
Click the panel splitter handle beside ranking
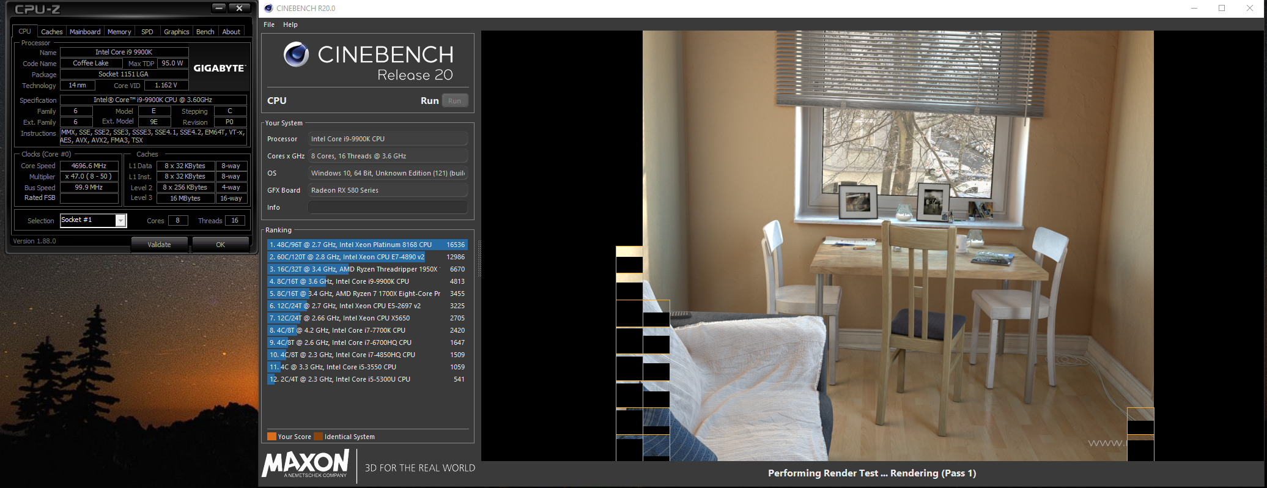479,258
